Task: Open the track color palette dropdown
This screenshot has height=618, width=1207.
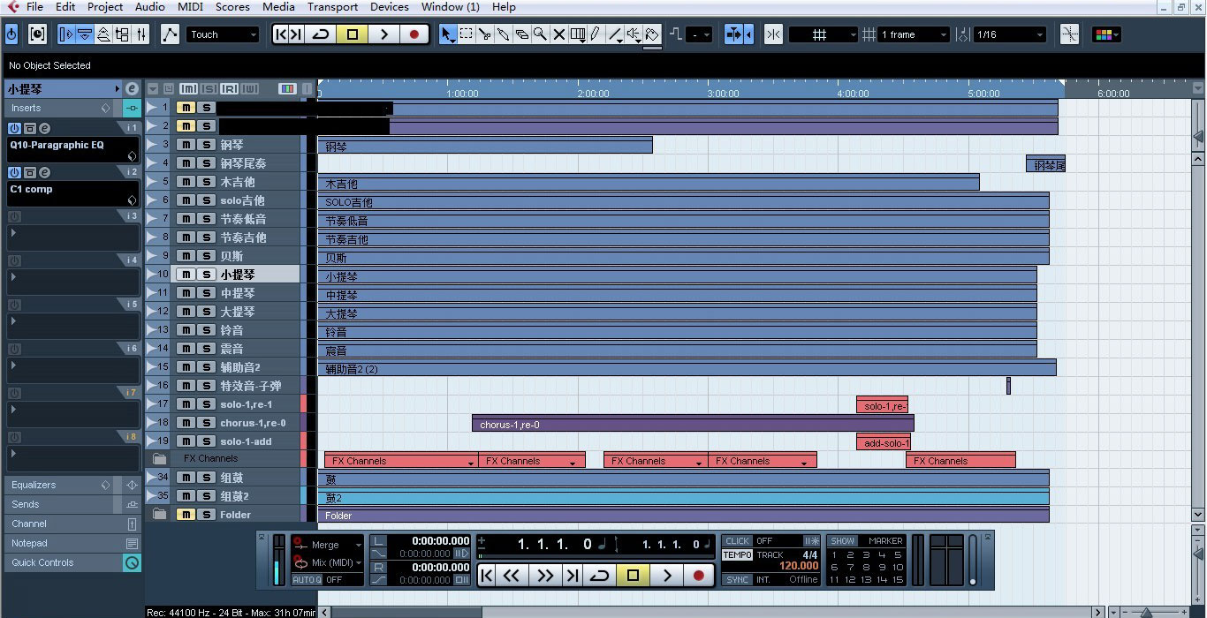Action: 1106,34
